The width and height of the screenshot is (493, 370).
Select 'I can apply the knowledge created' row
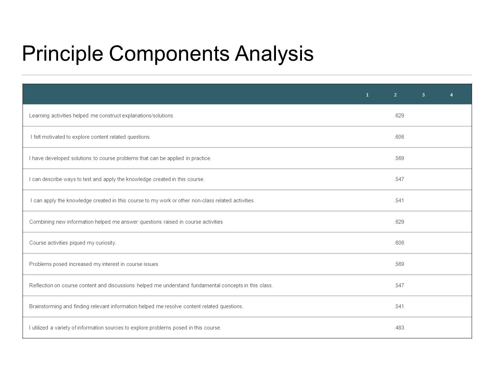247,201
